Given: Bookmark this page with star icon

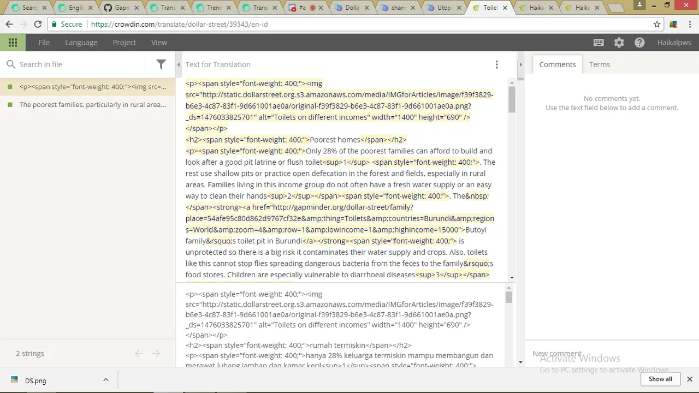Looking at the screenshot, I should 657,24.
